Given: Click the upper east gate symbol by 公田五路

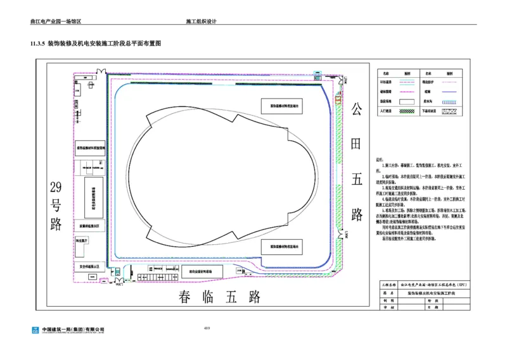Looking at the screenshot, I should 340,80.
